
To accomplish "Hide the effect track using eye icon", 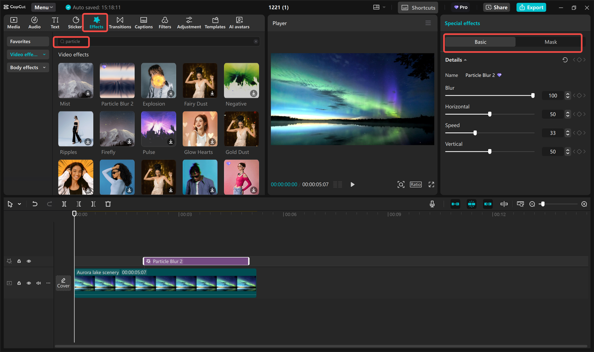I will [29, 261].
